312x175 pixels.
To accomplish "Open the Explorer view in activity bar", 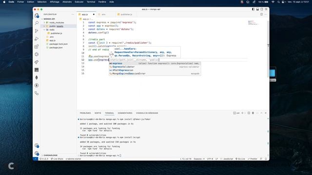I will [37, 16].
